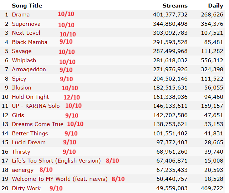Viewport: 229px width, 193px height.
Task: Select the Black Mamba link
Action: 30,42
